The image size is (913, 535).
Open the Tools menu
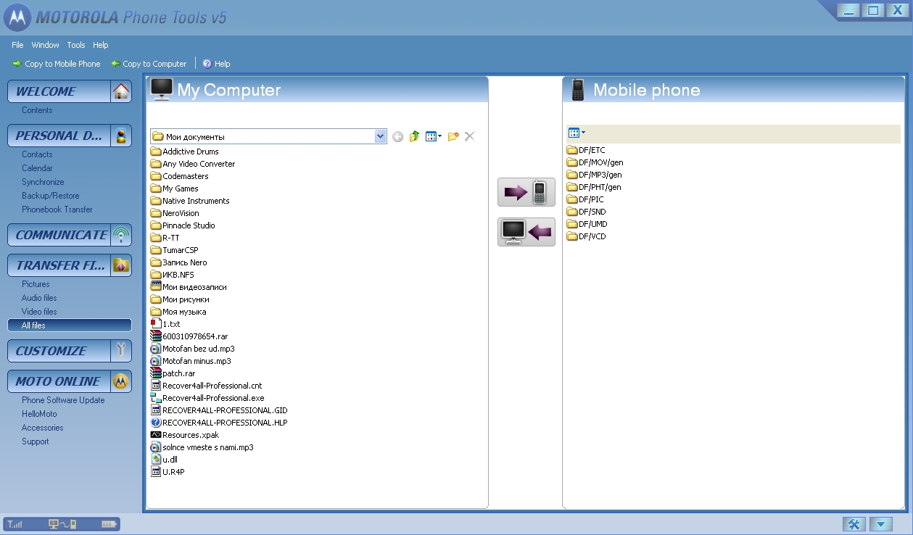76,45
